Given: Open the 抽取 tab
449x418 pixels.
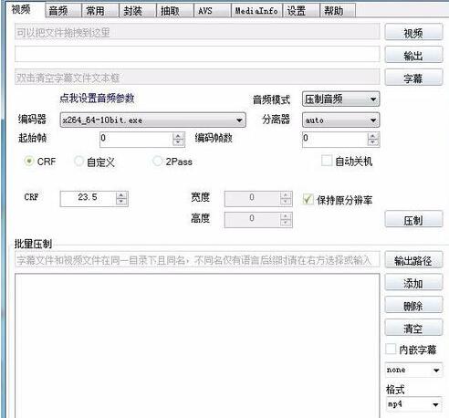Looking at the screenshot, I should pyautogui.click(x=174, y=11).
